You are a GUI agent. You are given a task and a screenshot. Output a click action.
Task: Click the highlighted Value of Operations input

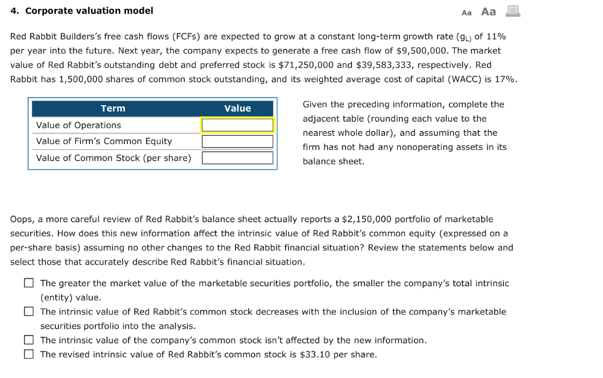(x=237, y=125)
